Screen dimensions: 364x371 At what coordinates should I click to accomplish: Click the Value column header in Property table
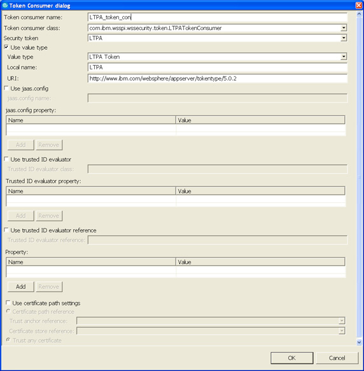coord(260,262)
